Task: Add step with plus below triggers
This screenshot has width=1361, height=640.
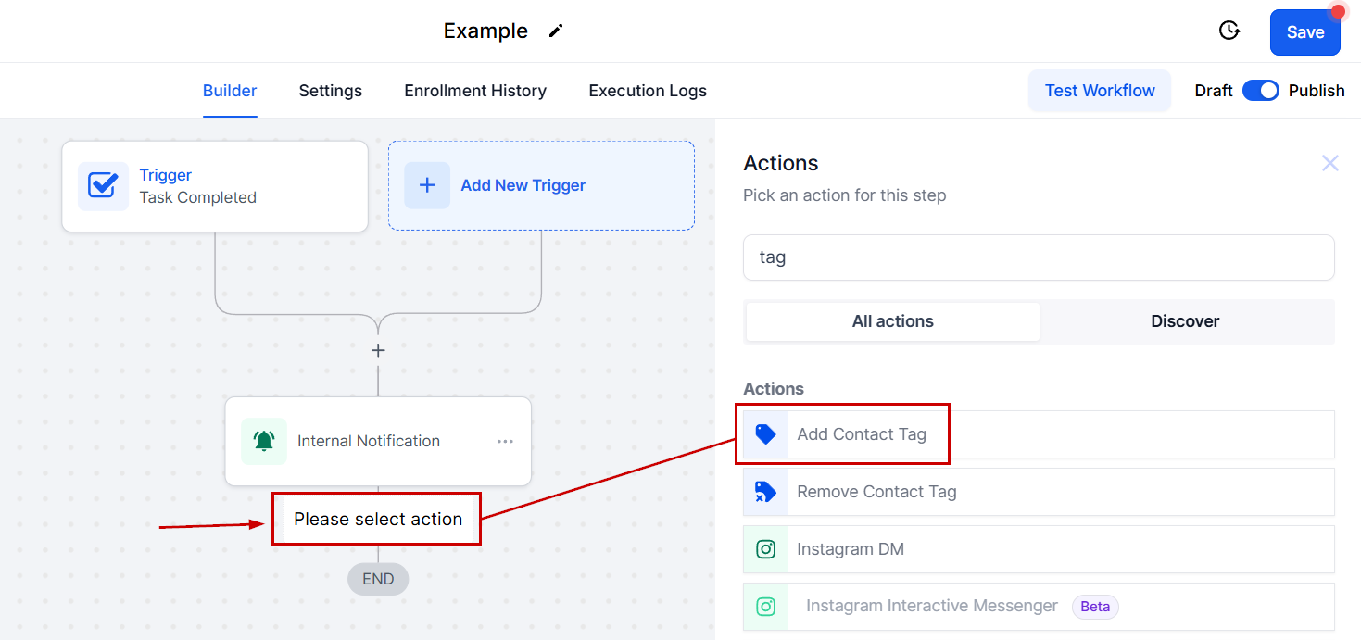Action: tap(378, 351)
